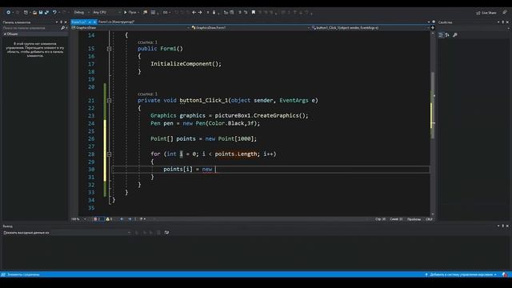Viewport: 512px width, 288px height.
Task: Click the back arrow icon in toolbar
Action: 194,13
